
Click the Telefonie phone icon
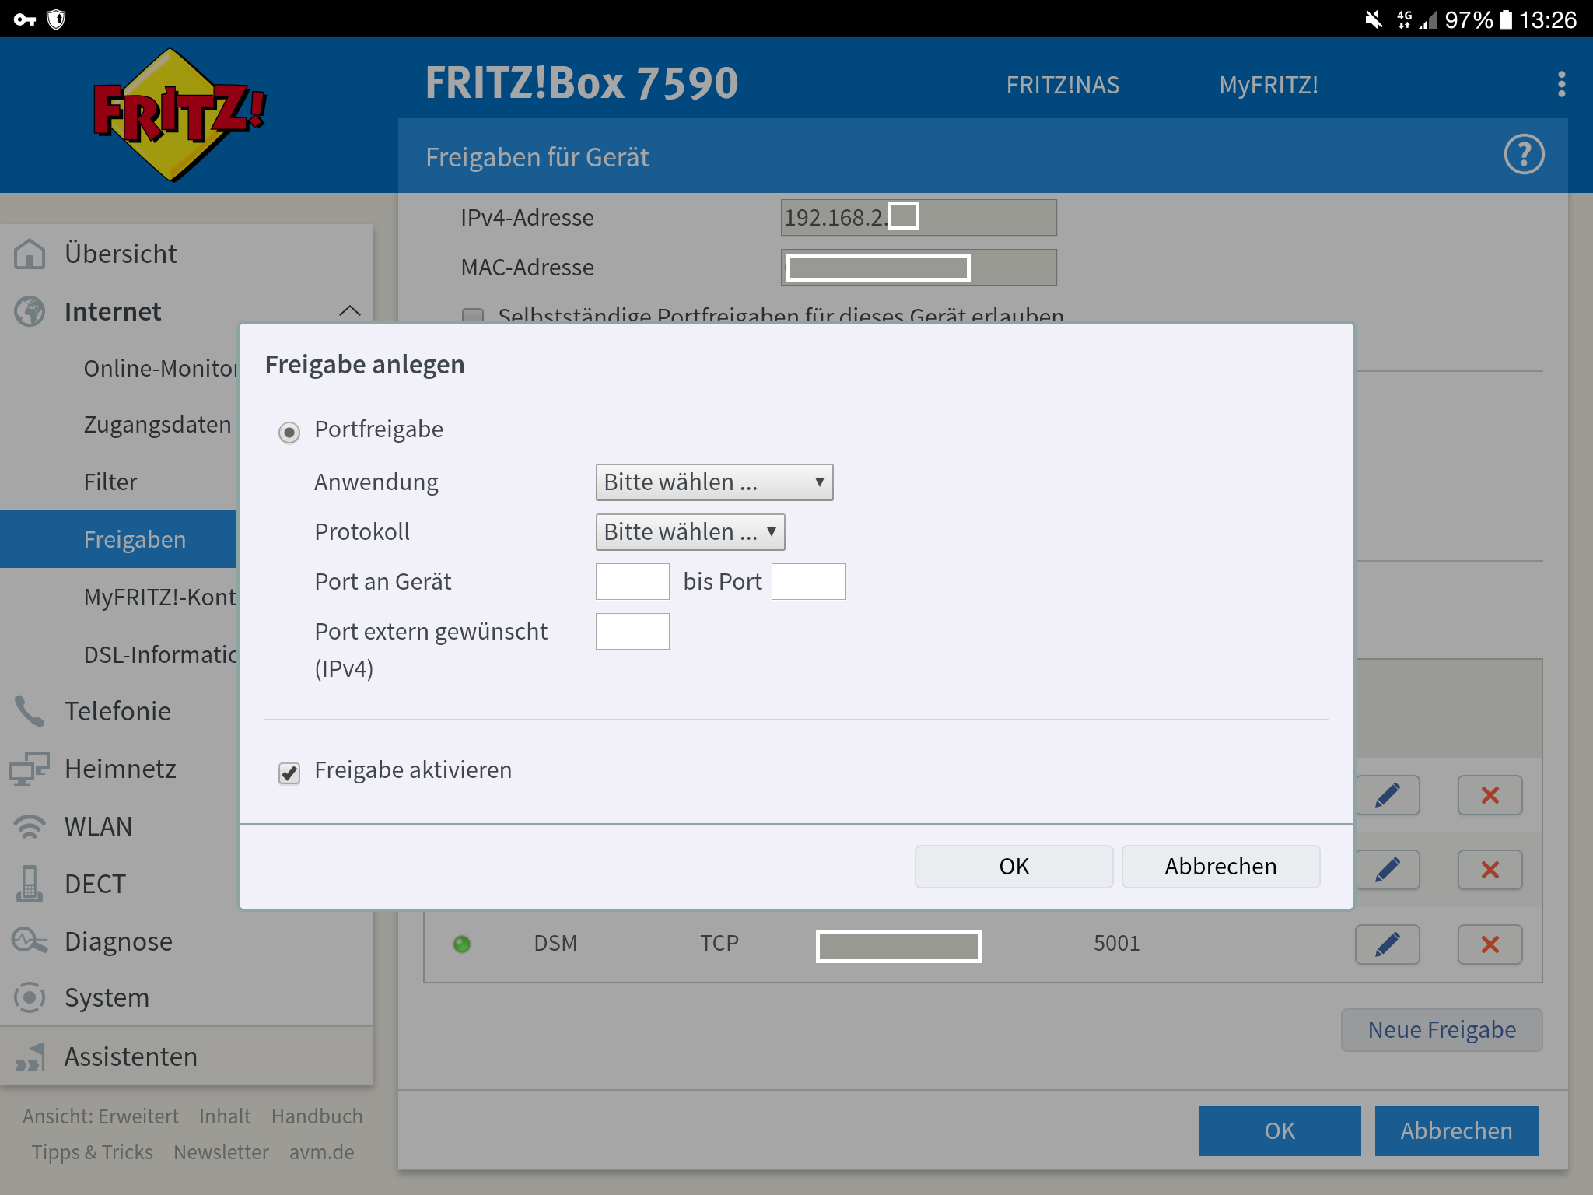coord(30,711)
